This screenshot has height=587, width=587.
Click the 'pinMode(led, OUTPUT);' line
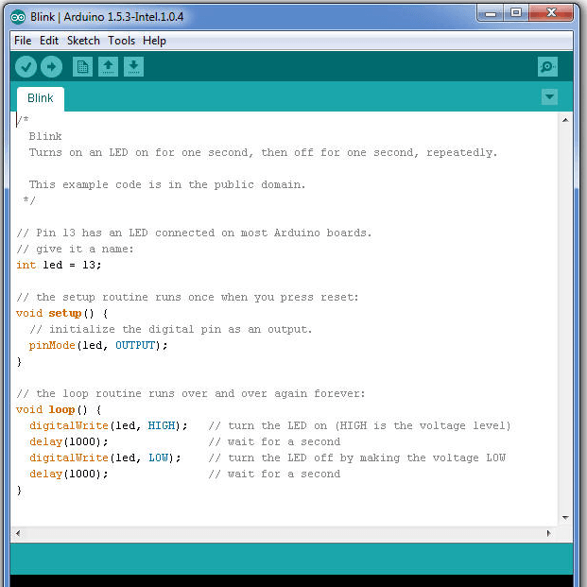[98, 345]
